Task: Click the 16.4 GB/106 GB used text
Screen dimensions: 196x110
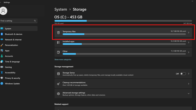Action: [178, 41]
